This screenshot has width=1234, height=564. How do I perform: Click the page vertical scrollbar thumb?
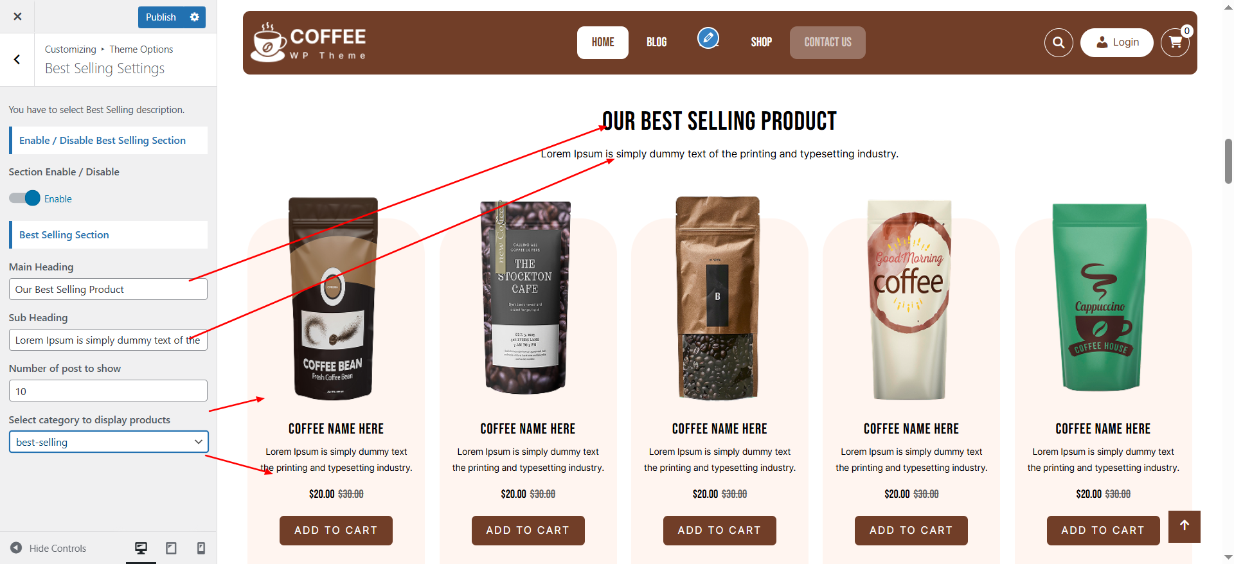pyautogui.click(x=1228, y=161)
